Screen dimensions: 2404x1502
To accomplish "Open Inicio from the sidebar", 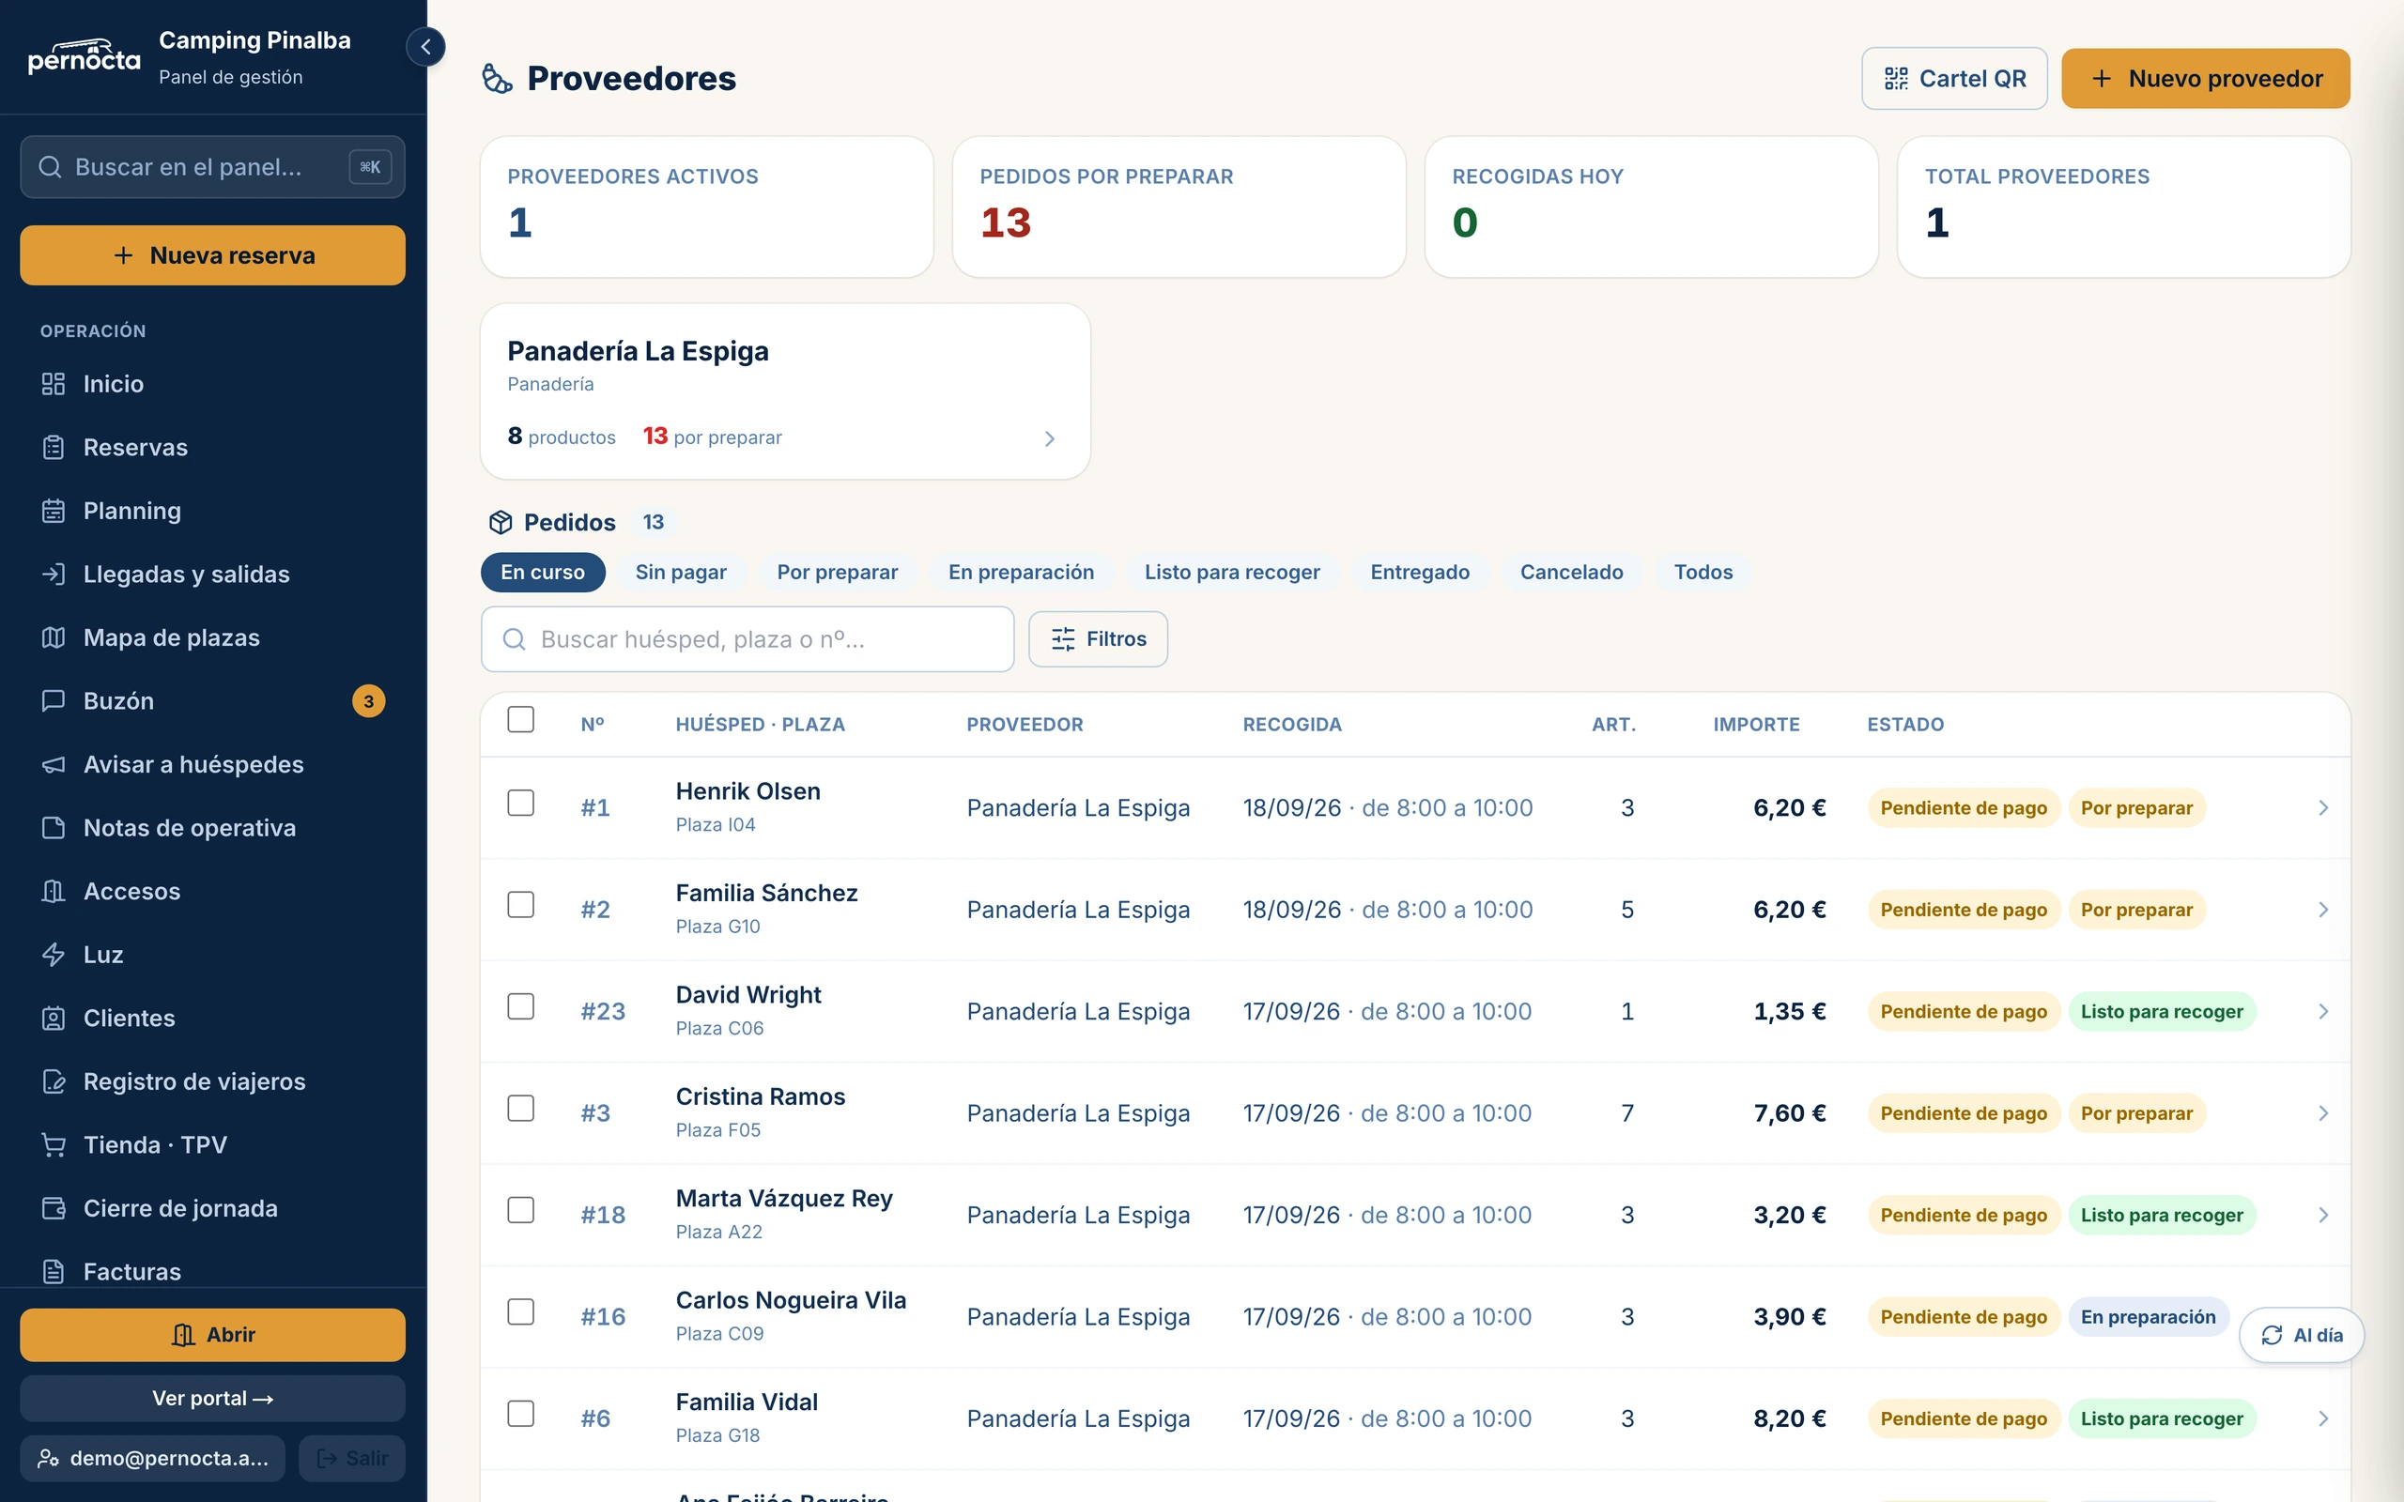I will (212, 383).
